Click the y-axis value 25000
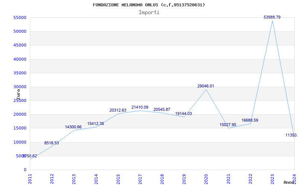Screen dimensions: 298x186 tap(20, 101)
